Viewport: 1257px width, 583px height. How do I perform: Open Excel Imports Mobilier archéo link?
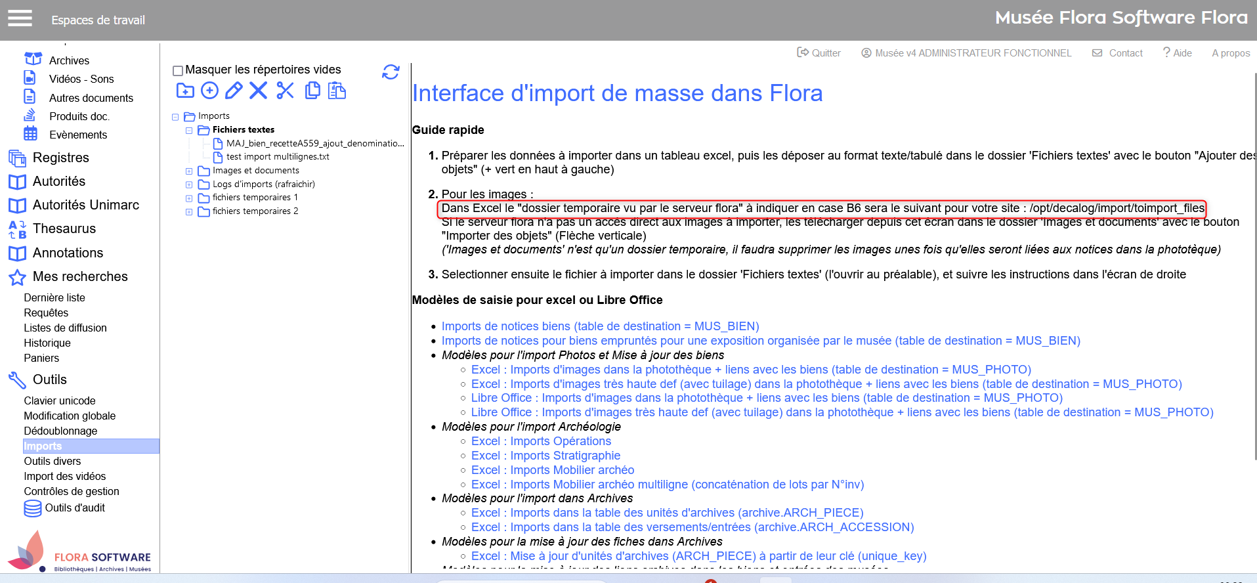[553, 470]
